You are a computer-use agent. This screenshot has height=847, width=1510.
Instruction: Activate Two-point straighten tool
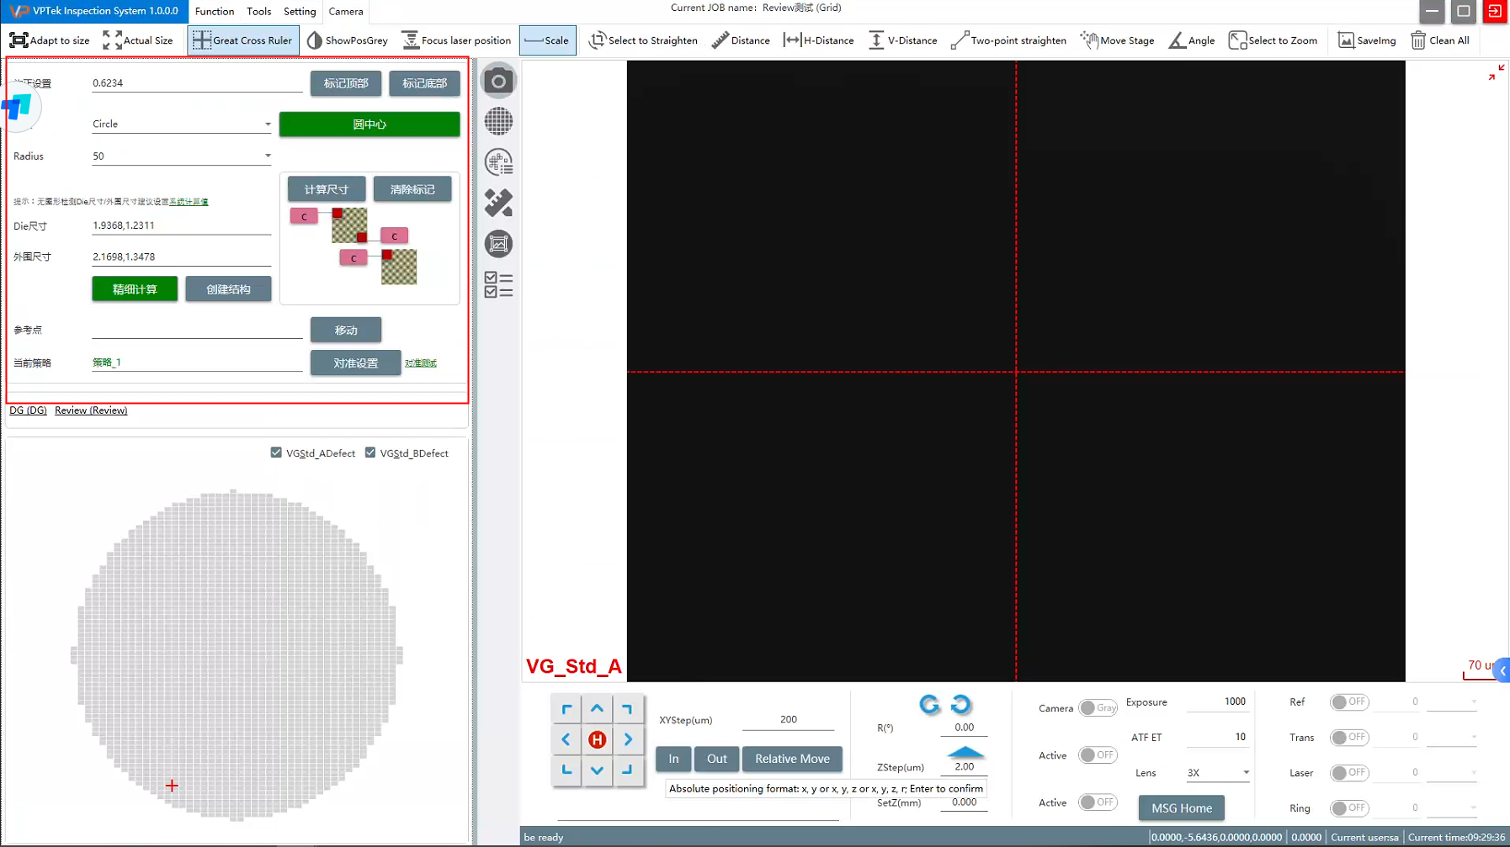(1008, 40)
